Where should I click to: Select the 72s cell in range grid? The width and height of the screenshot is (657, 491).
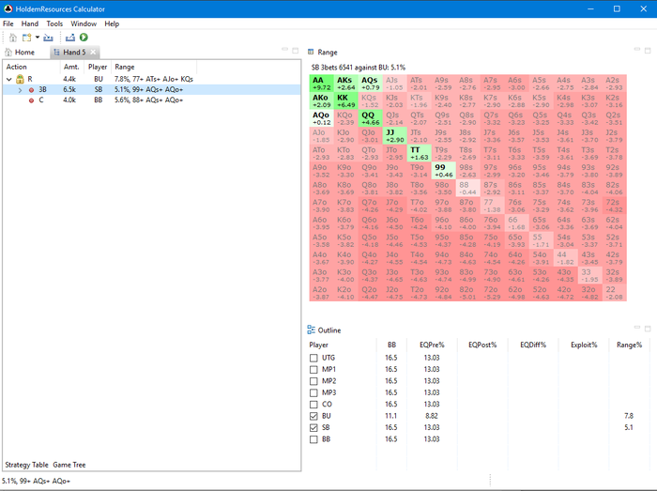tap(615, 206)
